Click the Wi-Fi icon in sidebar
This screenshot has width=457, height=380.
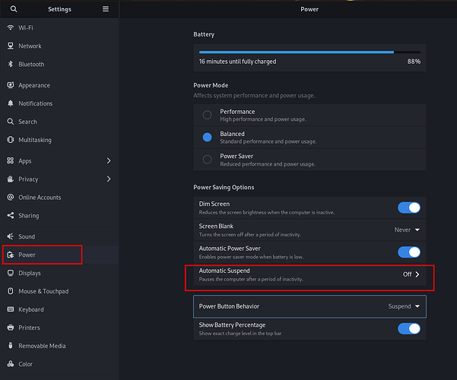coord(11,28)
